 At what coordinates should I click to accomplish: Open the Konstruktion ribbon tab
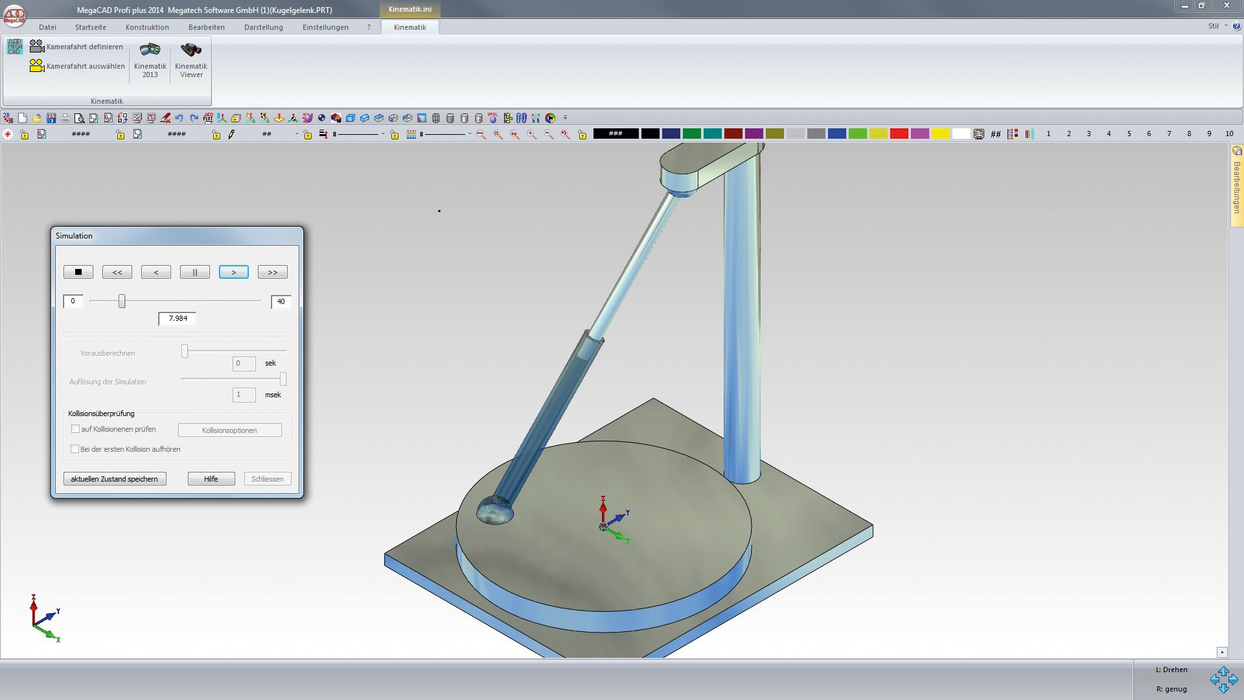[147, 27]
